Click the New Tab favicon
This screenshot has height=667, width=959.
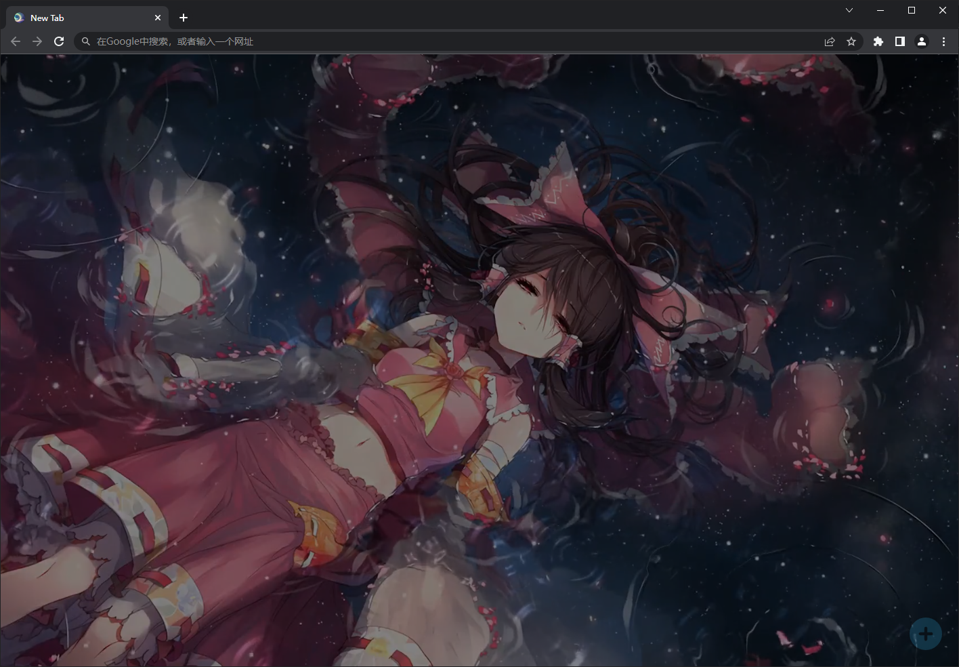(x=19, y=18)
